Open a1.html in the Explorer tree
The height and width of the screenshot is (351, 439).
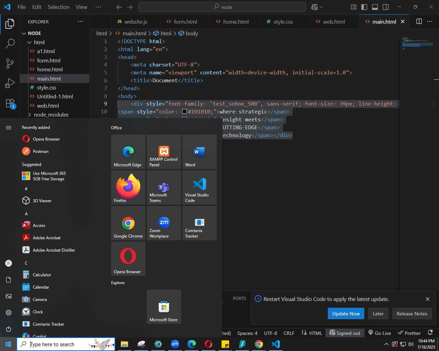pyautogui.click(x=46, y=51)
